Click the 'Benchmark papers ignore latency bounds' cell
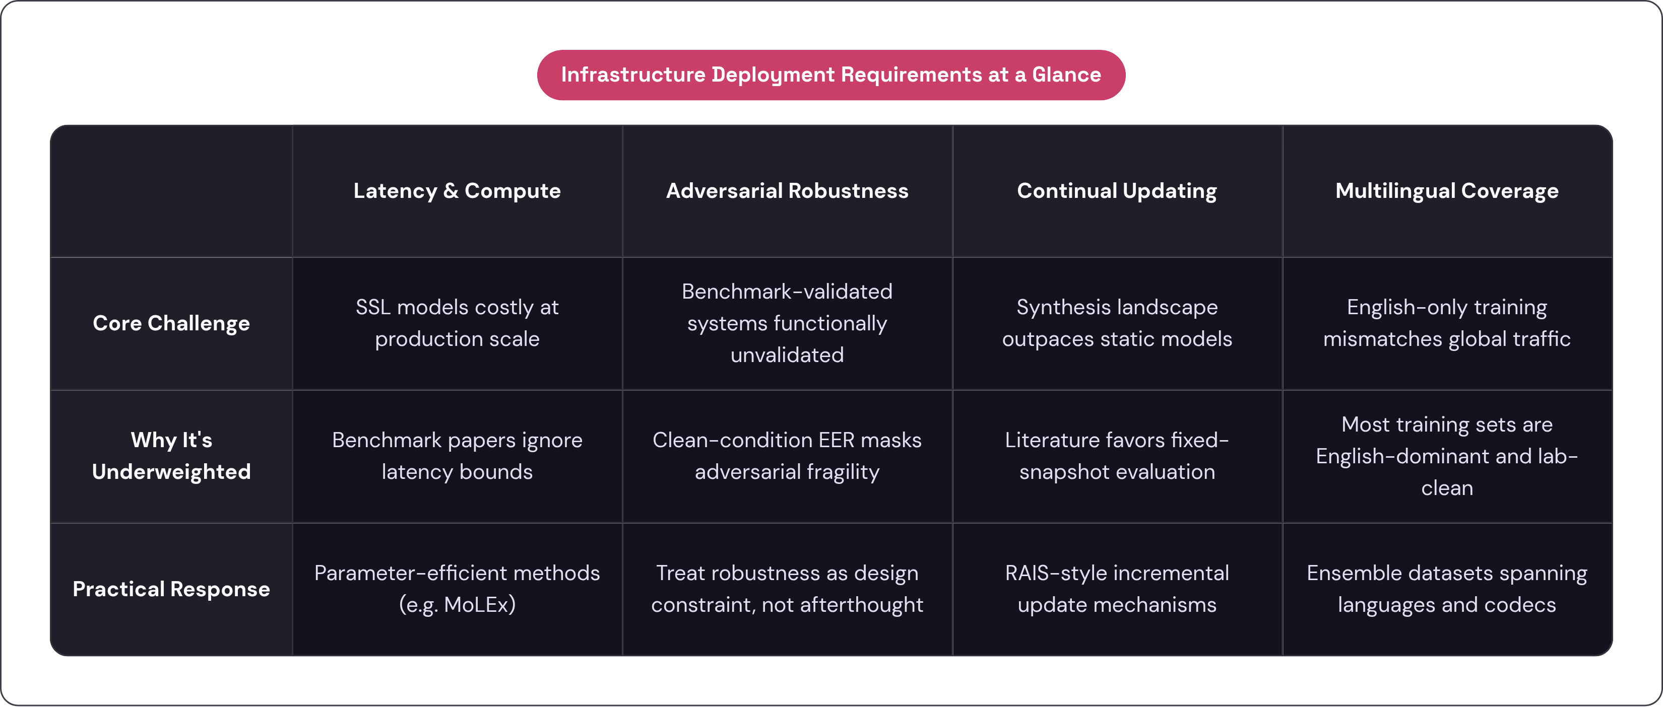 point(457,456)
